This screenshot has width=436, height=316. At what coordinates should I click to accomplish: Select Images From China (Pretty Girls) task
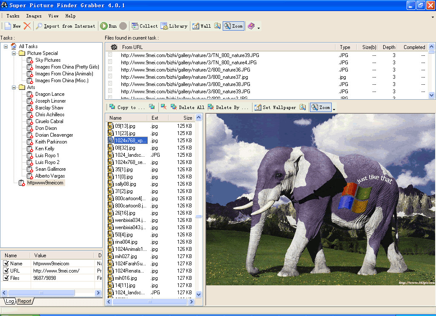click(67, 67)
